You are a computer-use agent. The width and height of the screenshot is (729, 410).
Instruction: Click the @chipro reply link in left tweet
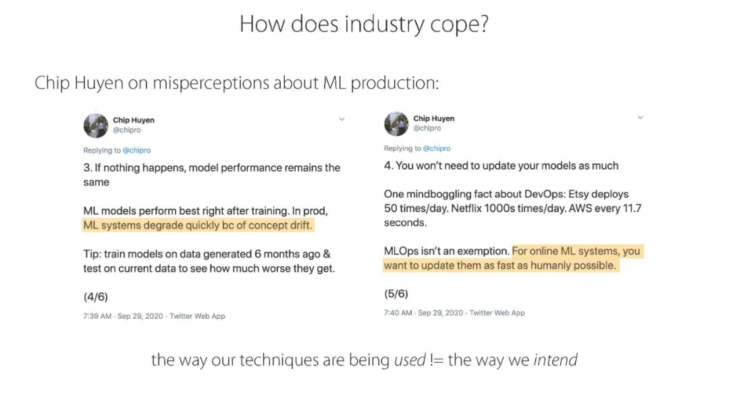[136, 151]
